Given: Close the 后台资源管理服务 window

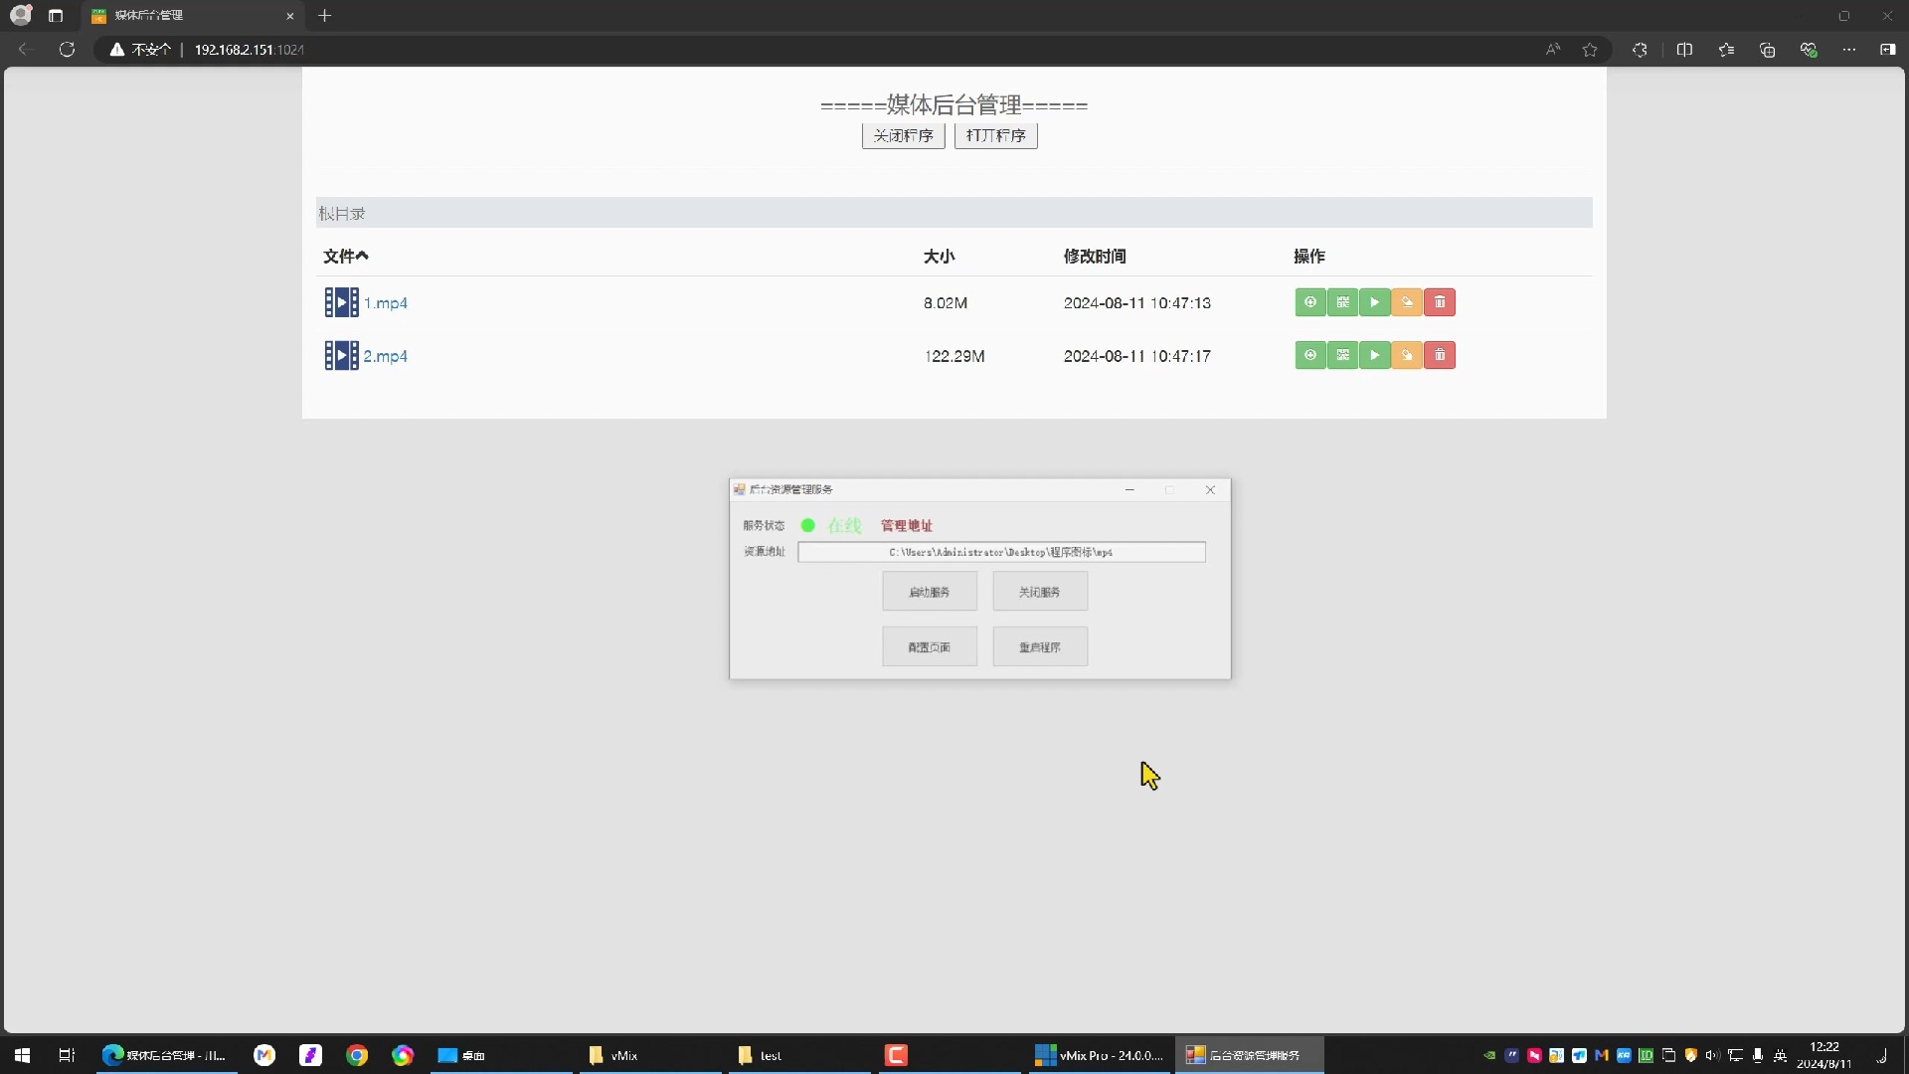Looking at the screenshot, I should click(1210, 489).
